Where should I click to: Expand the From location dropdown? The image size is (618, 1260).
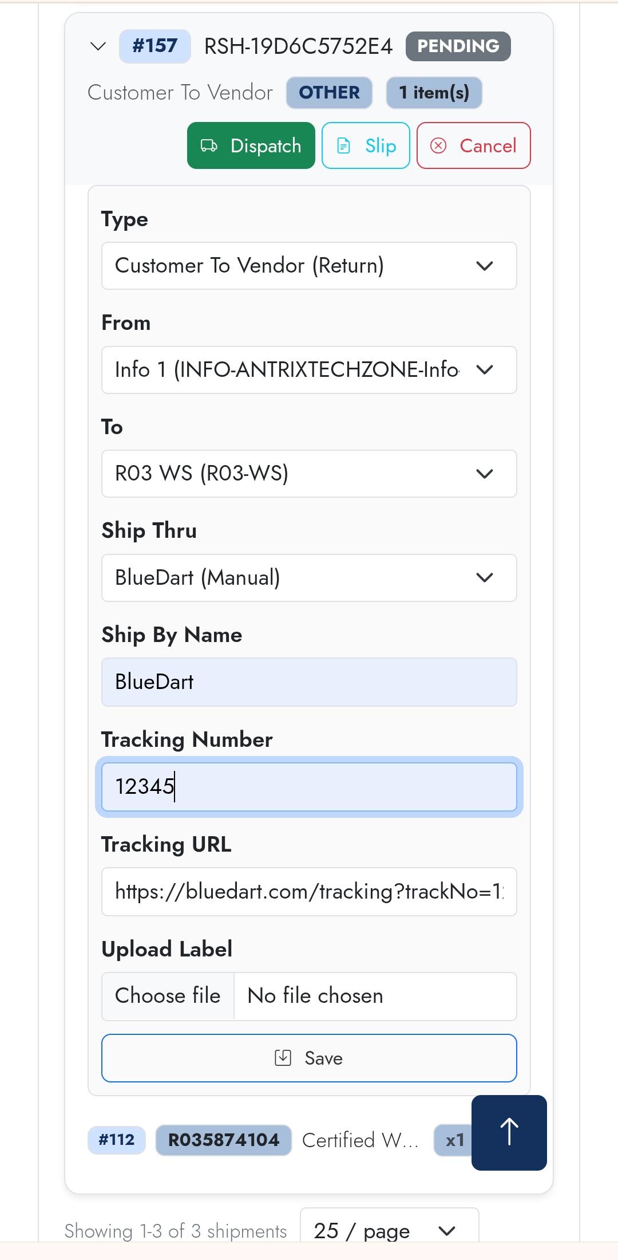(x=309, y=370)
